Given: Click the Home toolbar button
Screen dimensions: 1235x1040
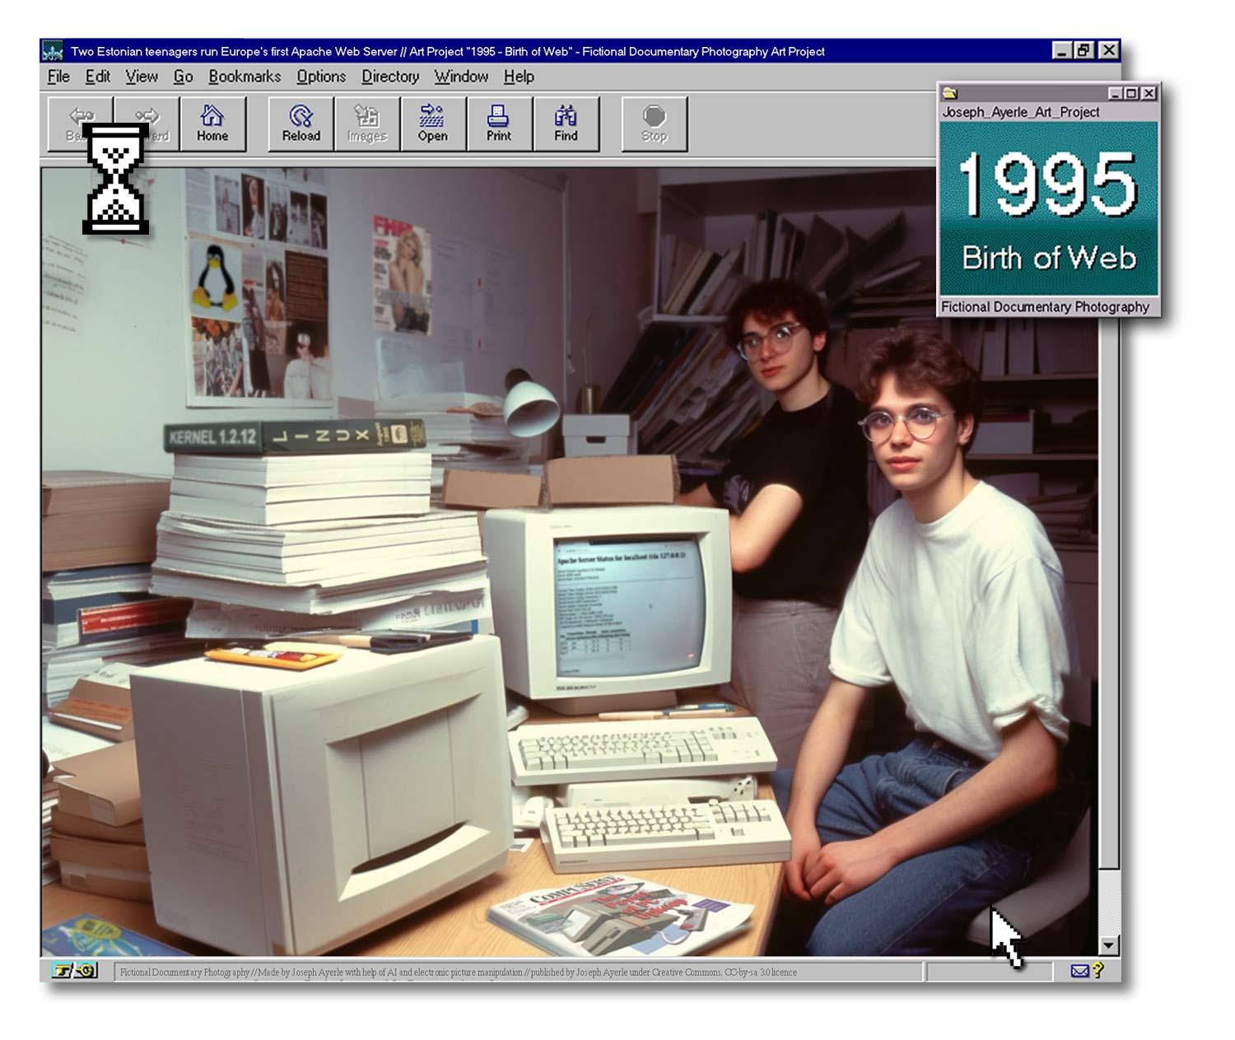Looking at the screenshot, I should (x=212, y=124).
